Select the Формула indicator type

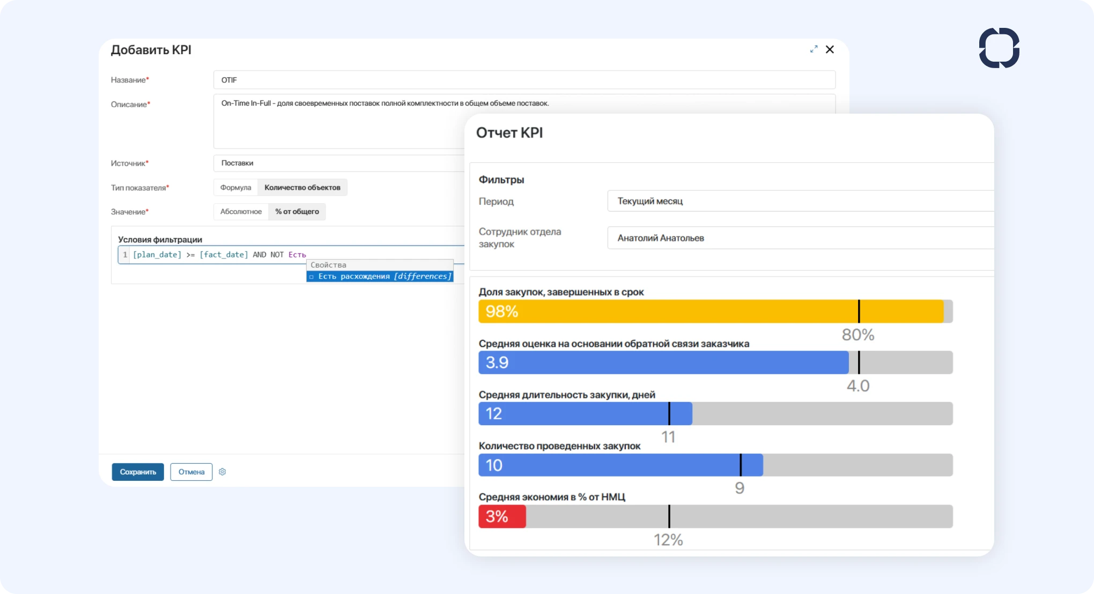tap(235, 188)
